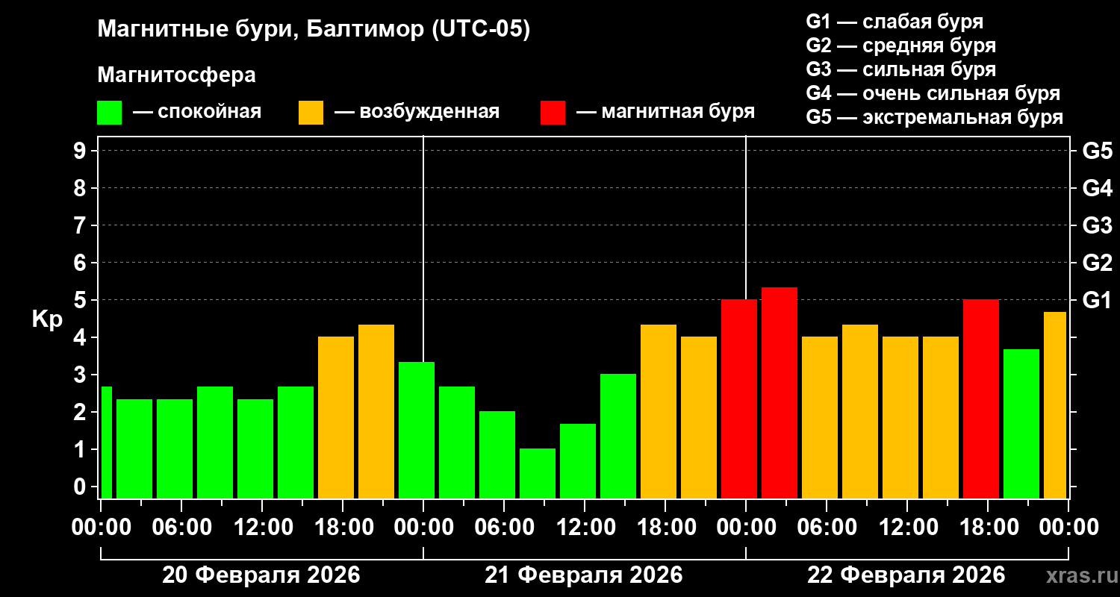
Task: Click the 'G3' label on right axis
Action: coord(1097,225)
